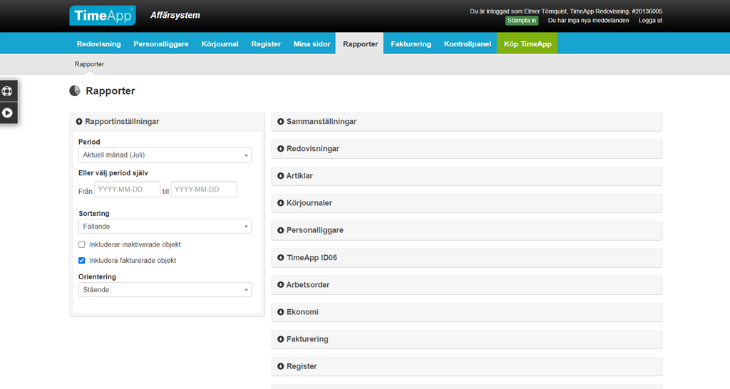Click the Från date input field
Screen dimensions: 730x389
[x=128, y=190]
